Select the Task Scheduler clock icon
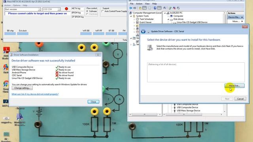Image resolution: width=253 pixels, height=142 pixels. click(137, 19)
